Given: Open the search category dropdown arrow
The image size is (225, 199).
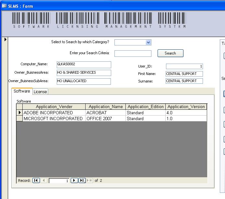Looking at the screenshot, I should (148, 43).
